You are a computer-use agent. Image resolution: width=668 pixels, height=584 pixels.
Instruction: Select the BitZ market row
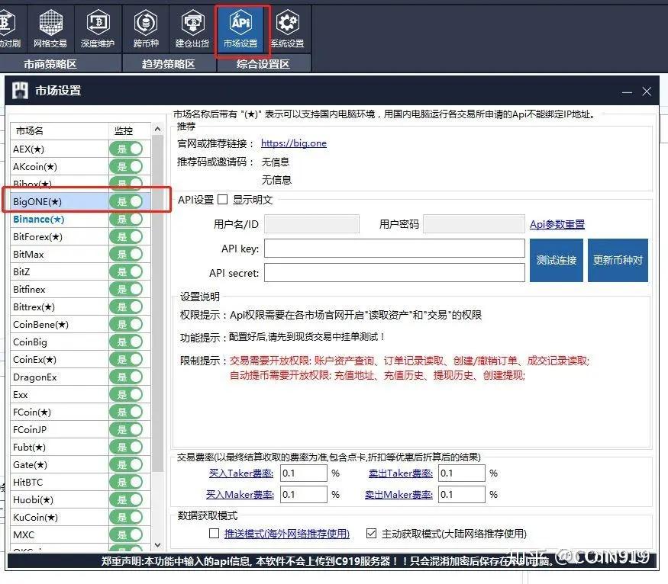click(81, 271)
